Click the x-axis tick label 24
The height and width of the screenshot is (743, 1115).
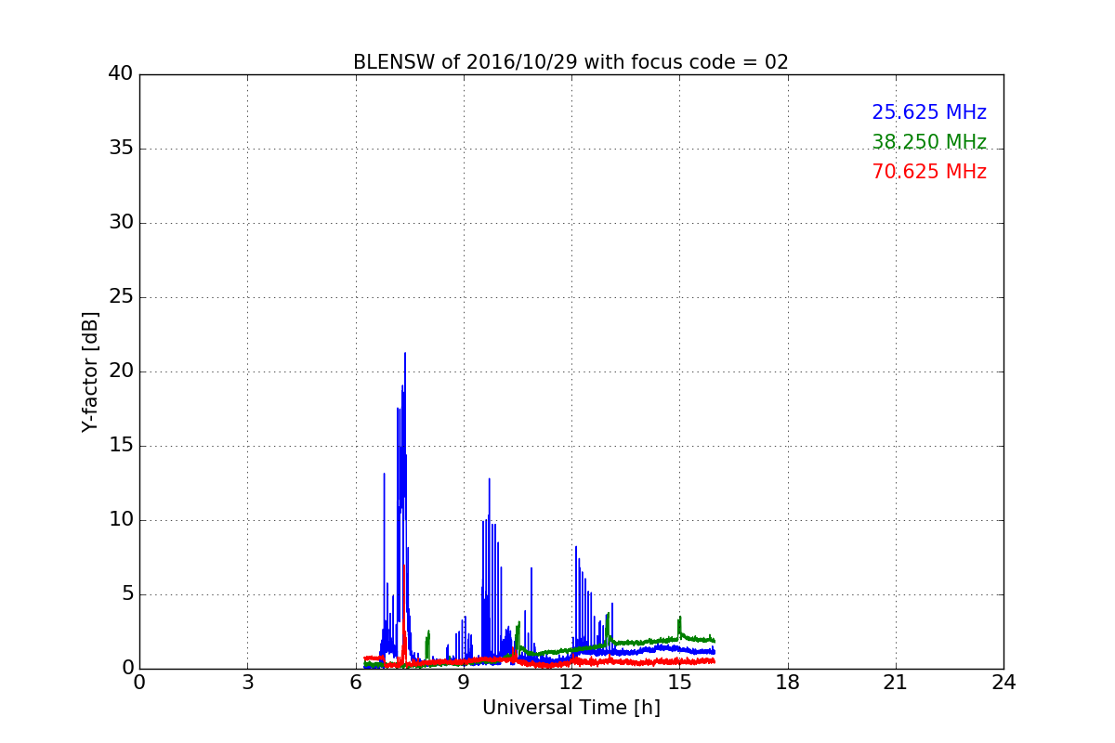[x=1003, y=683]
